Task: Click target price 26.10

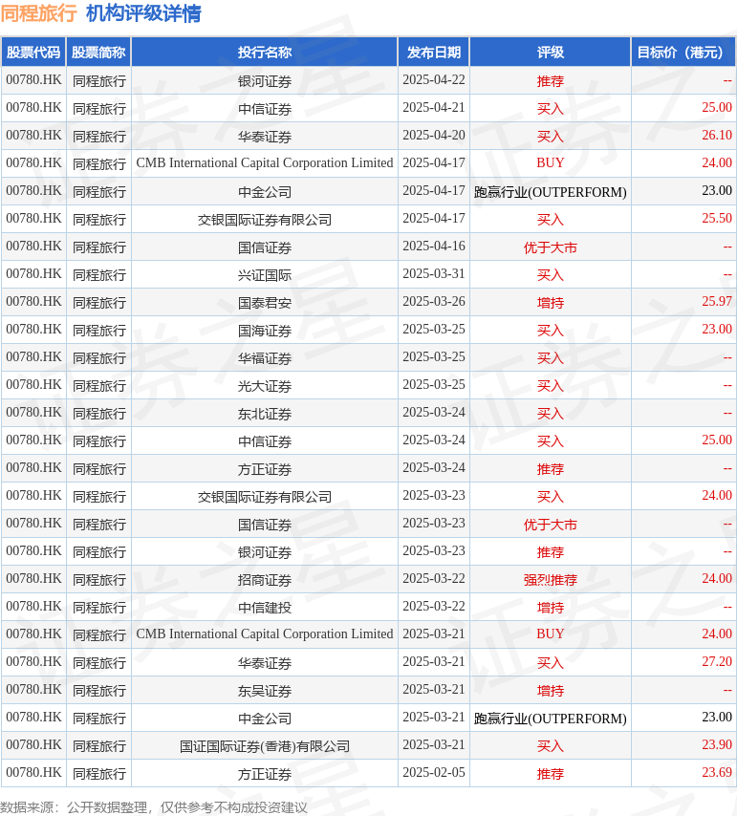Action: (717, 136)
